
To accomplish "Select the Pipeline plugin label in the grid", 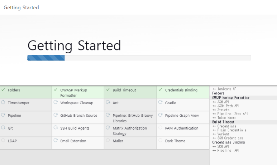I will coord(14,116).
